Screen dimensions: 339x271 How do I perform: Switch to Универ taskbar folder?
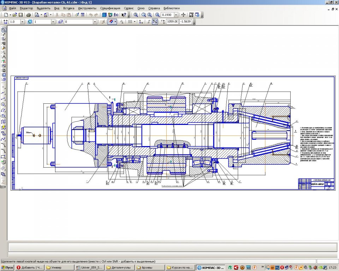[60, 267]
